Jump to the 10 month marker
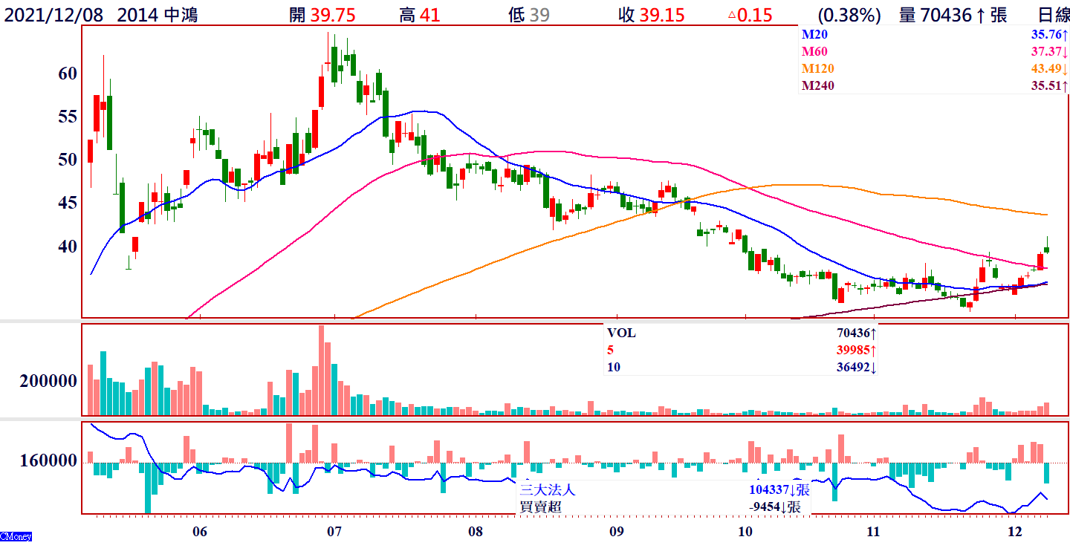The height and width of the screenshot is (557, 1070). [x=745, y=532]
